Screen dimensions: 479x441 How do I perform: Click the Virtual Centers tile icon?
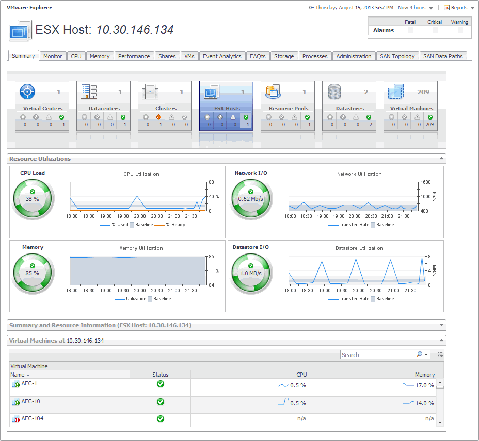27,92
